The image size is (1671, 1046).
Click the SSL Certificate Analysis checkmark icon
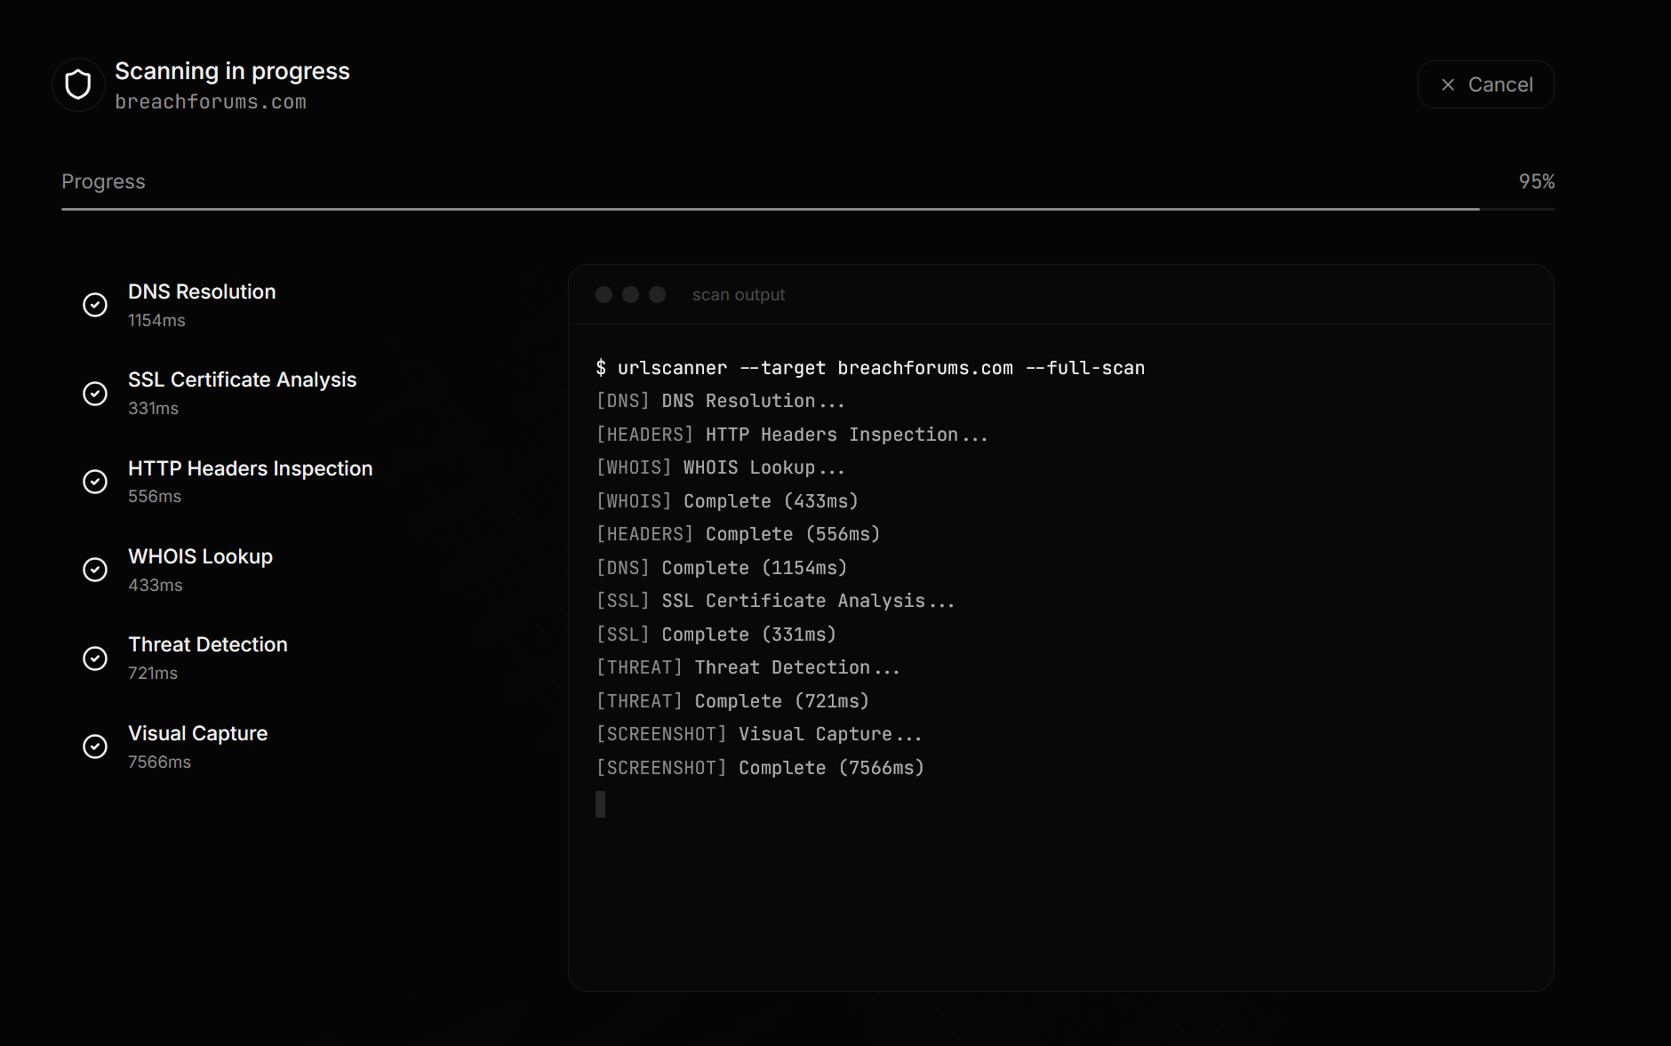[x=95, y=394]
